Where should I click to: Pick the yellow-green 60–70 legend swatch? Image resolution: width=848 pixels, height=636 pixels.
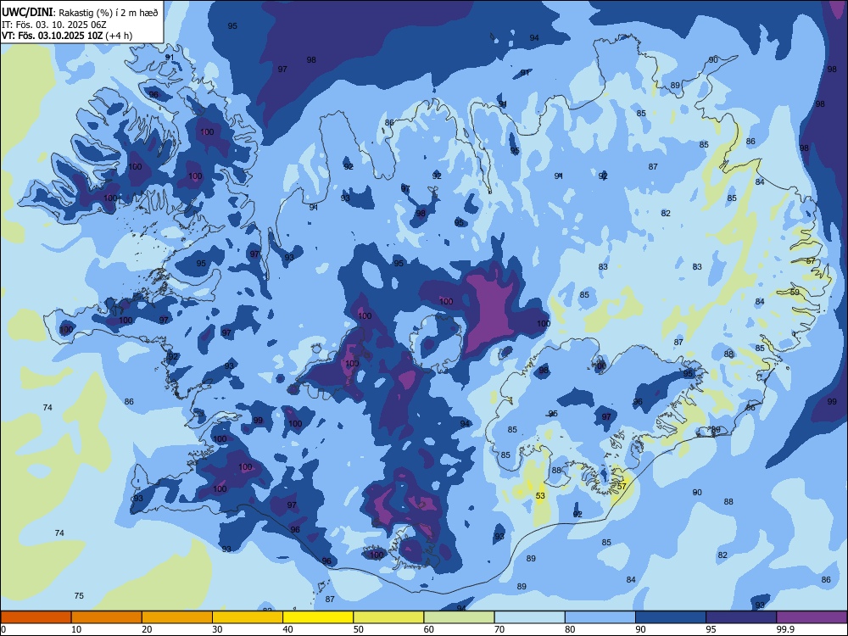click(x=459, y=617)
